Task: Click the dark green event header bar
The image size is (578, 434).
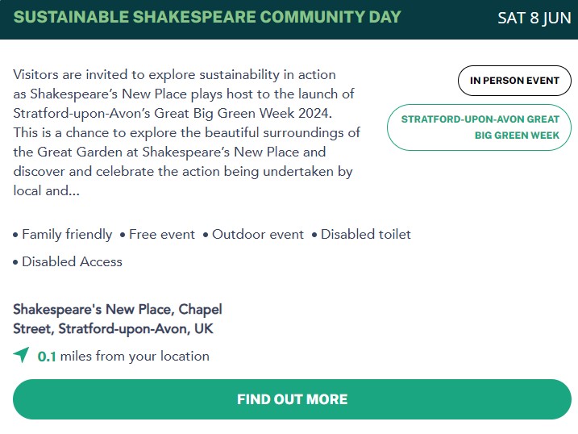Action: [x=289, y=19]
